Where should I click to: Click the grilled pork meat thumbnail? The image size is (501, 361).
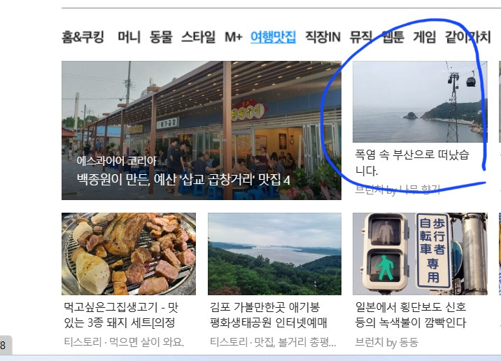129,254
